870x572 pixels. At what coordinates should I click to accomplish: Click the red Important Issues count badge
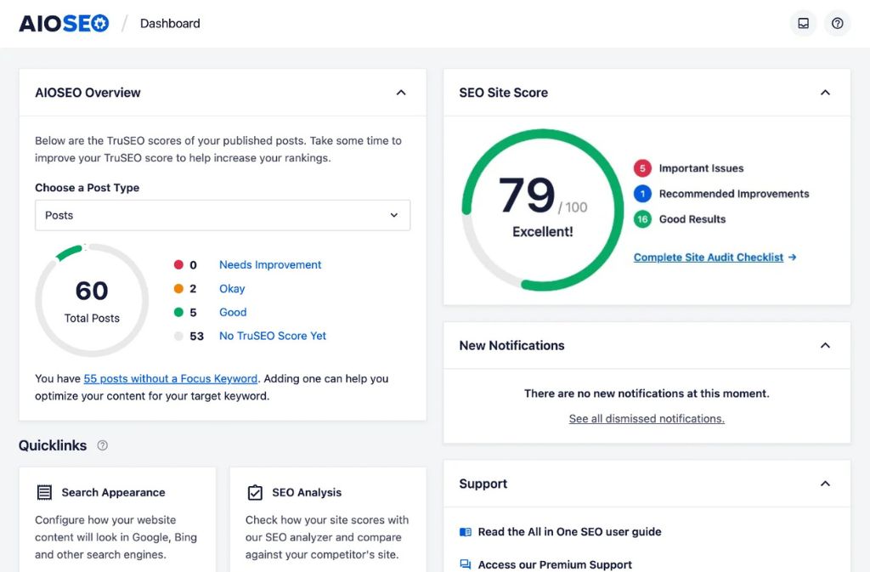(x=642, y=168)
